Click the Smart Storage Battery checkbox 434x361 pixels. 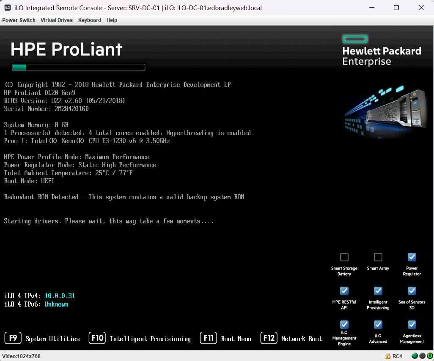pyautogui.click(x=344, y=257)
